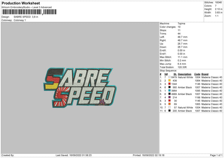The height and width of the screenshot is (158, 224).
Task: Click the black swatch in stop row 6
Action: coord(169,94)
